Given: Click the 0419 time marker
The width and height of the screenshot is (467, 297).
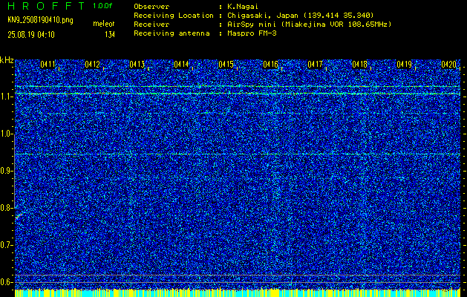Looking at the screenshot, I should pos(405,65).
